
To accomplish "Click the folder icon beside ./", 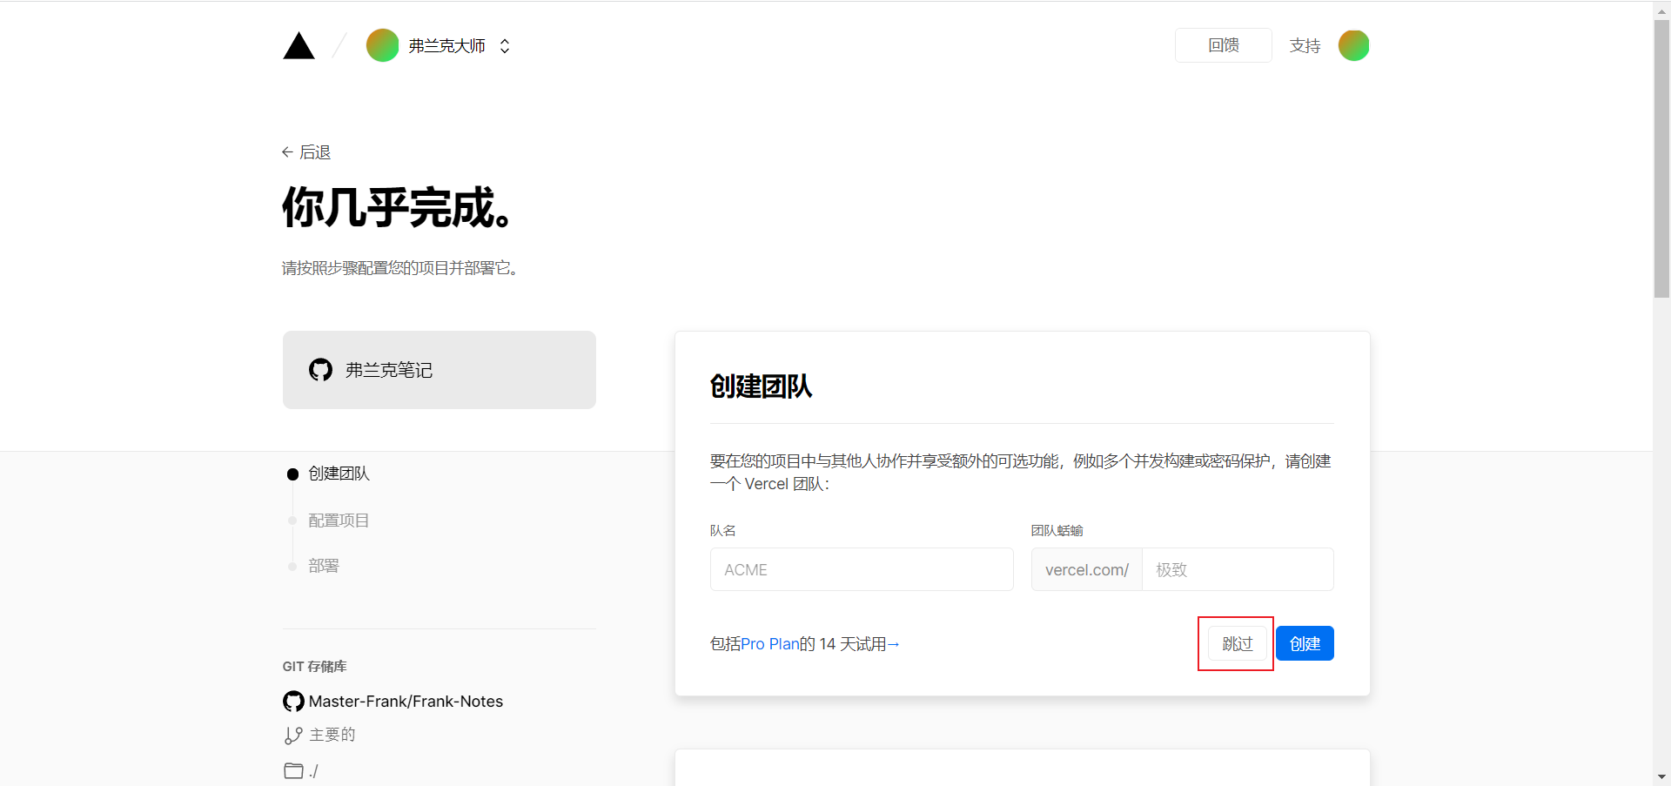I will (x=293, y=770).
